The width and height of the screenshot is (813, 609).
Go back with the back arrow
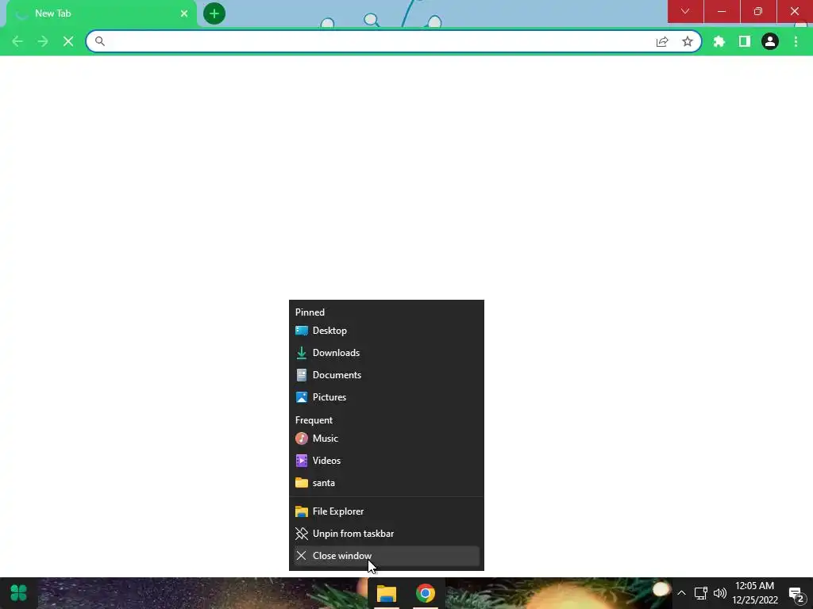[17, 41]
